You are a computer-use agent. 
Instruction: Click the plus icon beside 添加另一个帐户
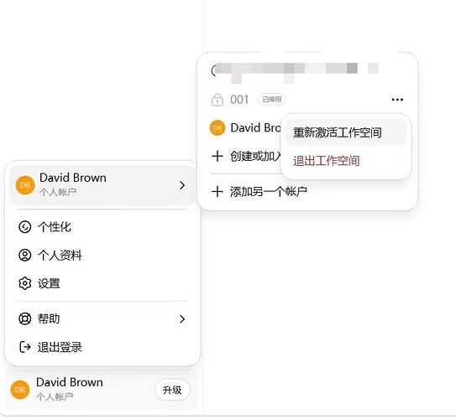pyautogui.click(x=218, y=192)
